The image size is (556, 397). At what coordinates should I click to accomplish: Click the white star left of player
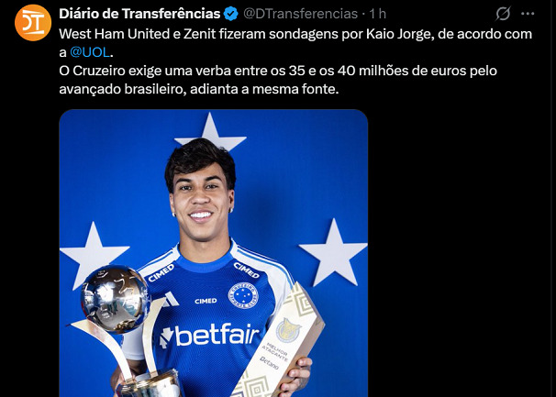[x=94, y=254]
